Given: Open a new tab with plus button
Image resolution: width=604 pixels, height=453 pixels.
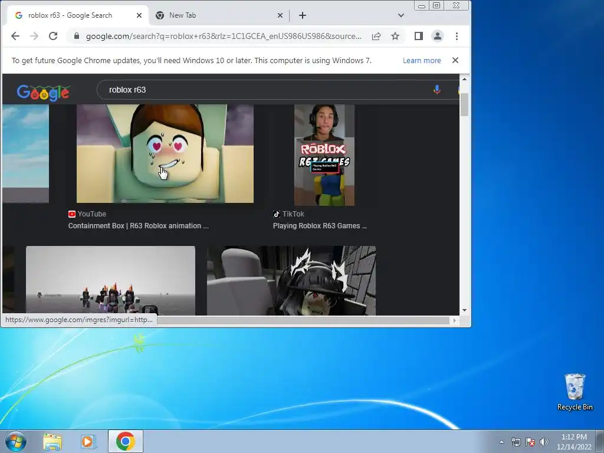Looking at the screenshot, I should (303, 15).
